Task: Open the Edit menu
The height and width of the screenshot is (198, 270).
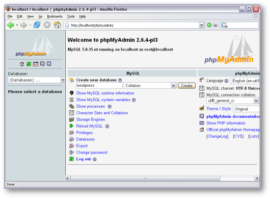Action: (x=19, y=16)
